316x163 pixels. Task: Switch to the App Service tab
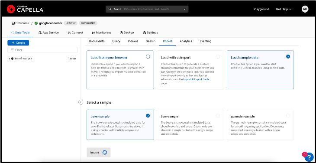click(x=48, y=33)
